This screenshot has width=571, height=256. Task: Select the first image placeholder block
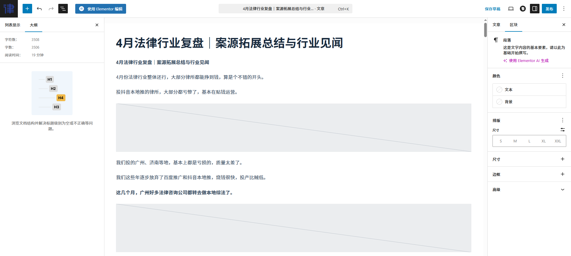[294, 128]
